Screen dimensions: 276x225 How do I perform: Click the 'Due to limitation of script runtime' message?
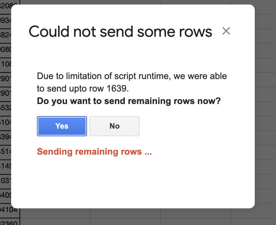pos(132,82)
